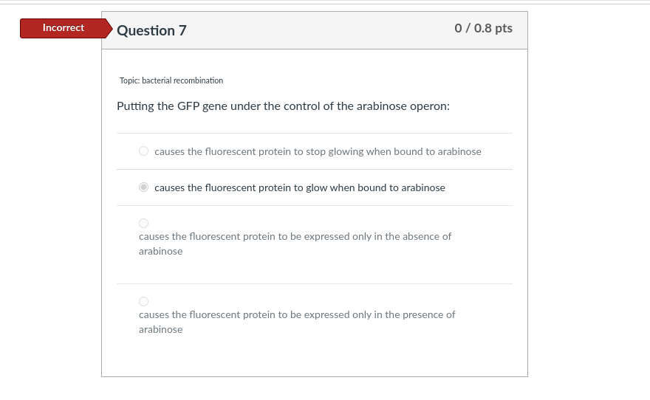Click answer text "expressed only in the absence"
This screenshot has width=650, height=400.
point(295,236)
